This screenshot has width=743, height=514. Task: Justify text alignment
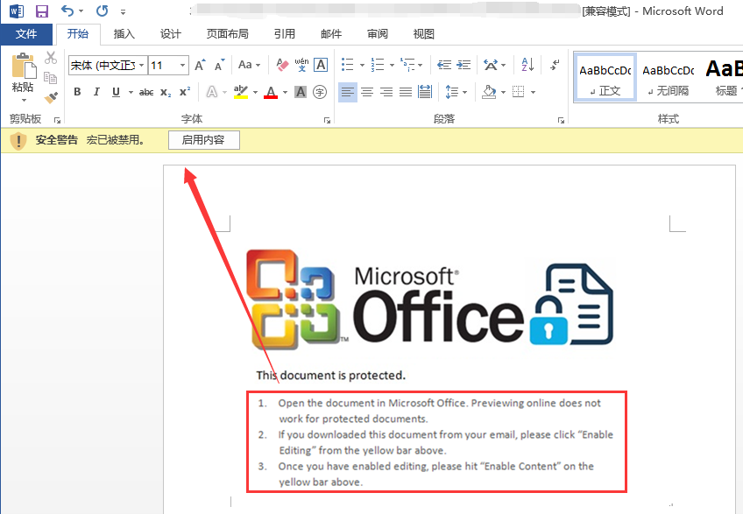(x=406, y=92)
